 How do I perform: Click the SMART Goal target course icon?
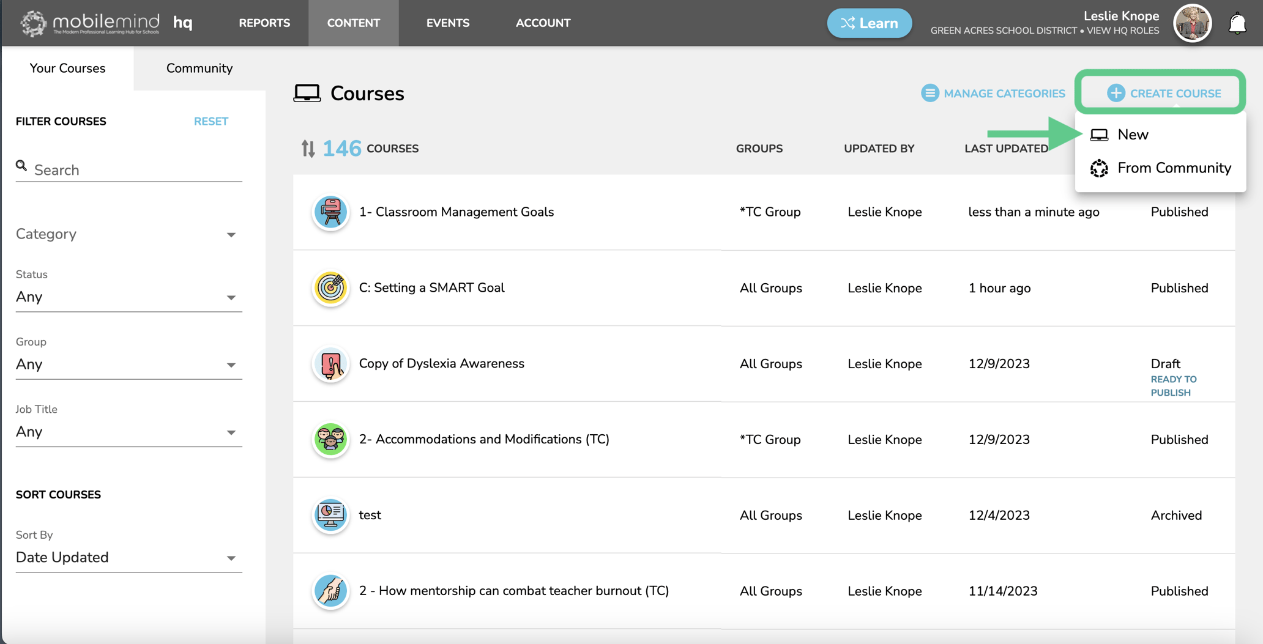[330, 288]
